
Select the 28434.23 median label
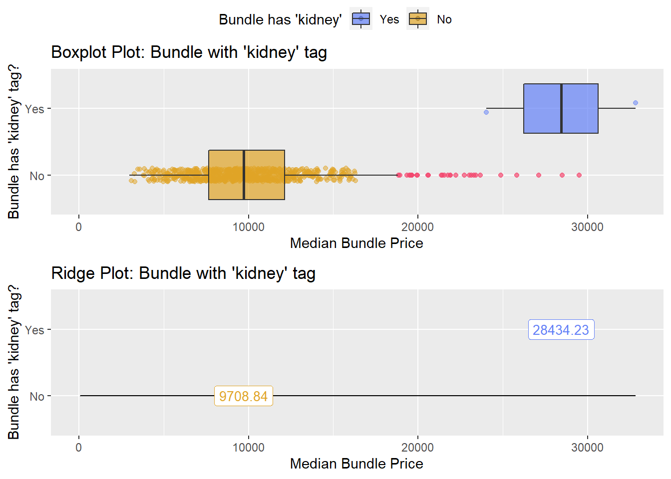pos(561,330)
